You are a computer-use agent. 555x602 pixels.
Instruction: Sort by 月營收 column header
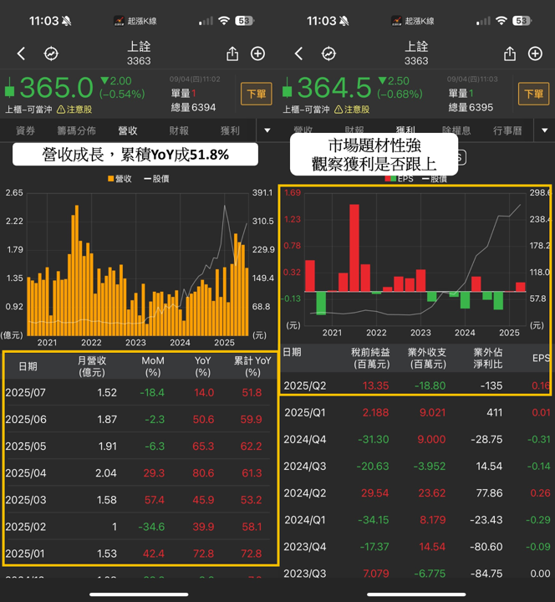click(x=92, y=366)
